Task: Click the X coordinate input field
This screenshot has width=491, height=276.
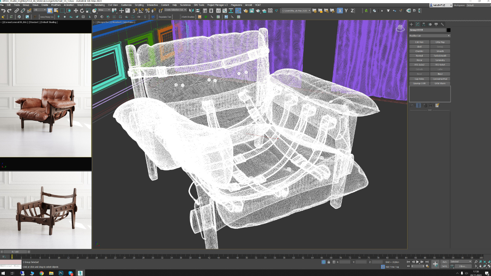Action: tap(344, 262)
